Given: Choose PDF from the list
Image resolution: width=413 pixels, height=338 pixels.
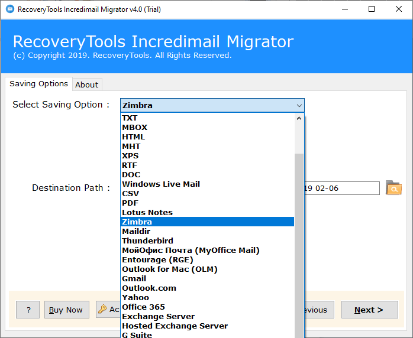Looking at the screenshot, I should coord(207,203).
